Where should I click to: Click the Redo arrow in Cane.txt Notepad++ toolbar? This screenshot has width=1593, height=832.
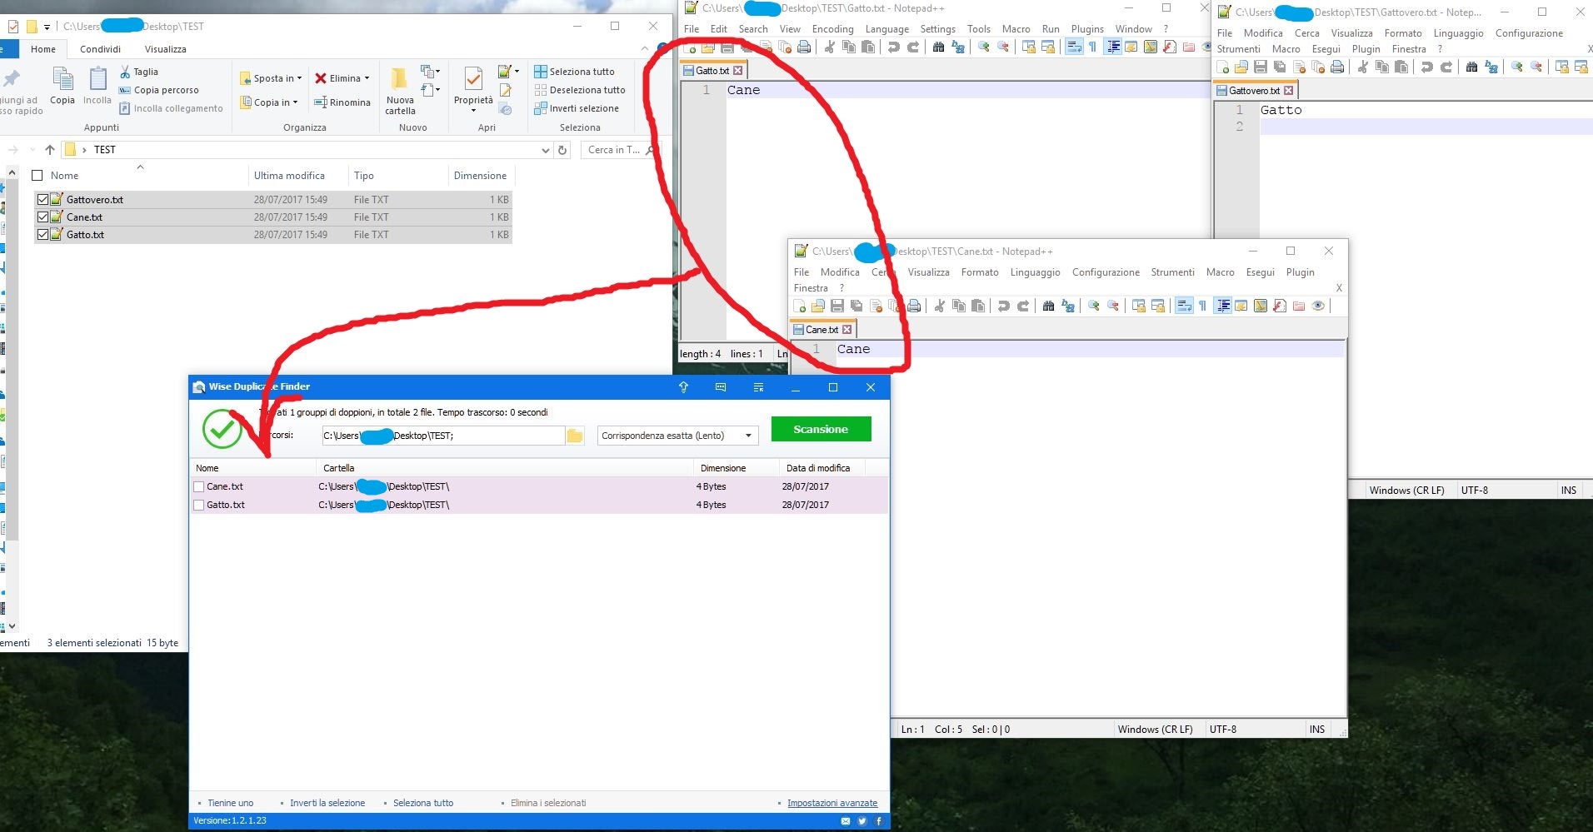1023,306
